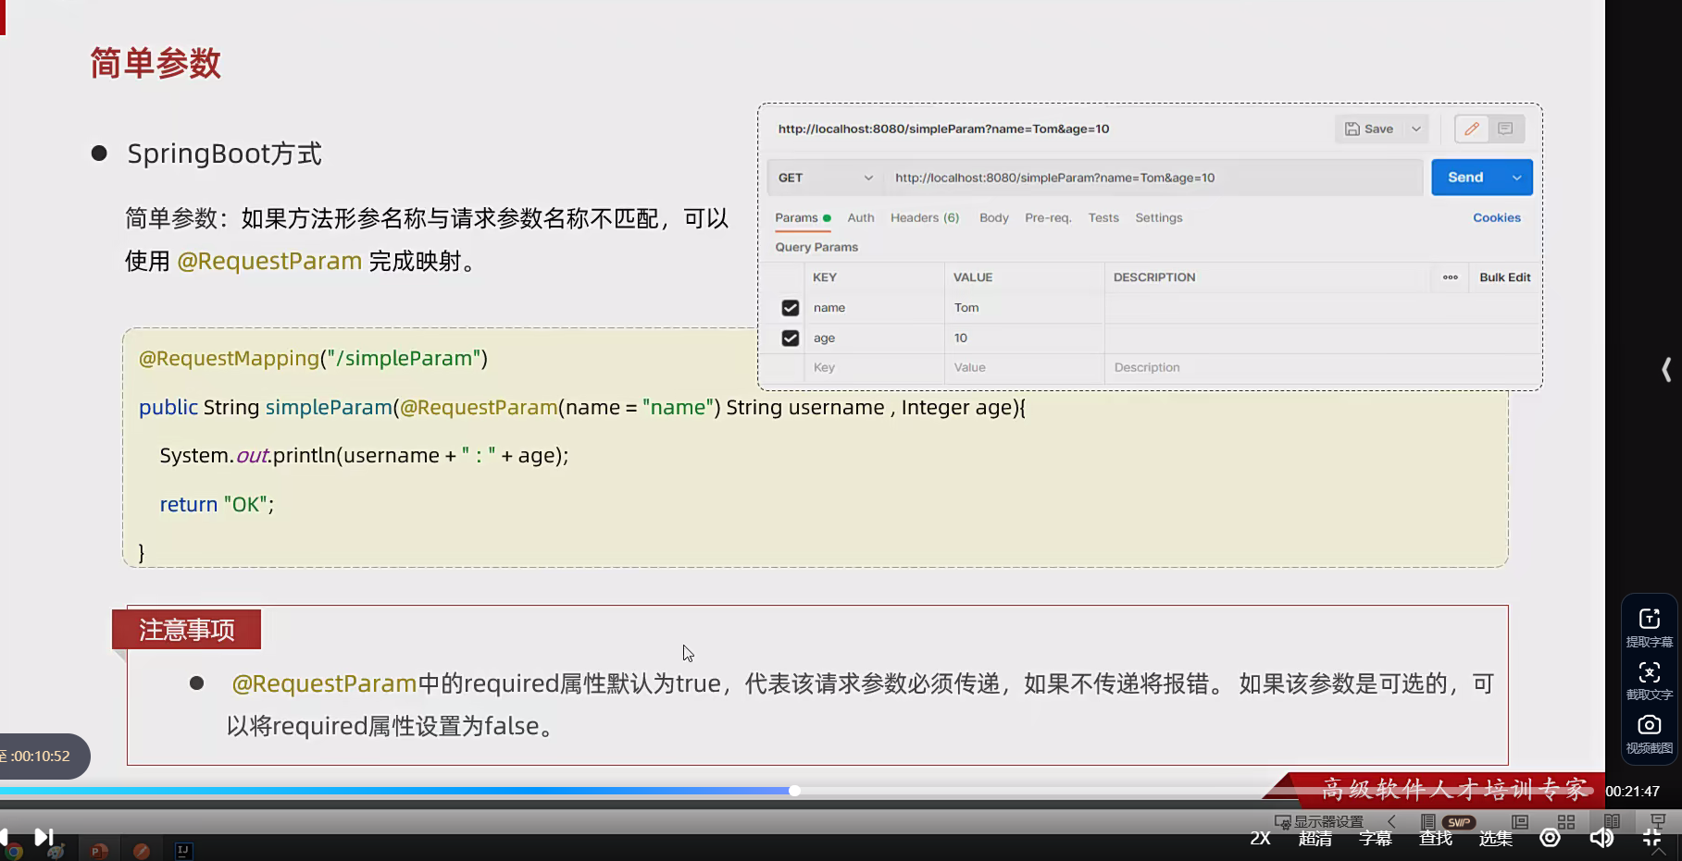Click the empty Description input field

click(1322, 368)
